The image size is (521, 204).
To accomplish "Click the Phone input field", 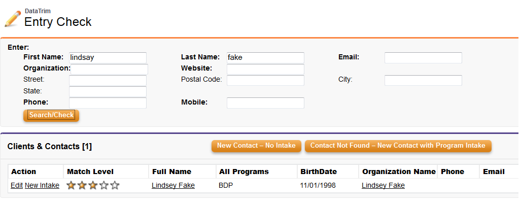I will coord(108,103).
